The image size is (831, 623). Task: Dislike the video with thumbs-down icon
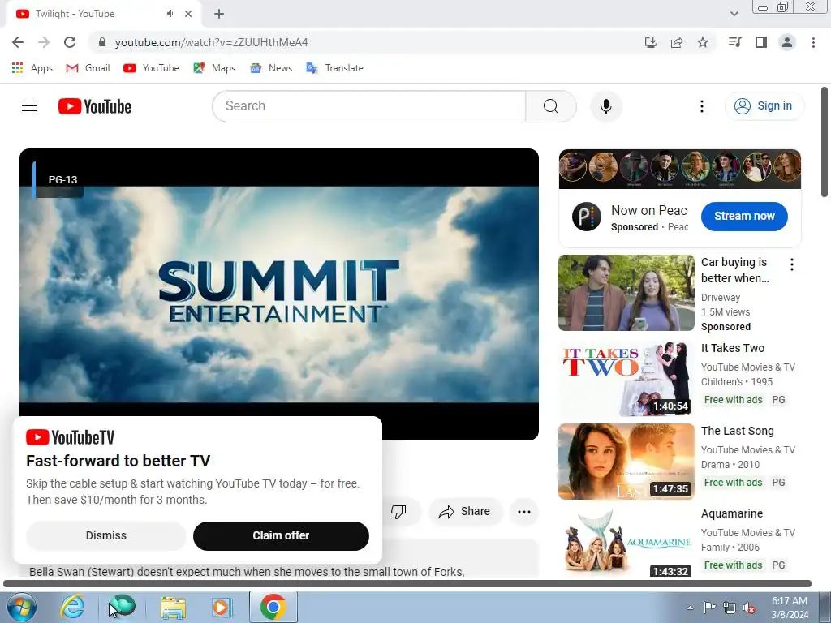pos(398,511)
